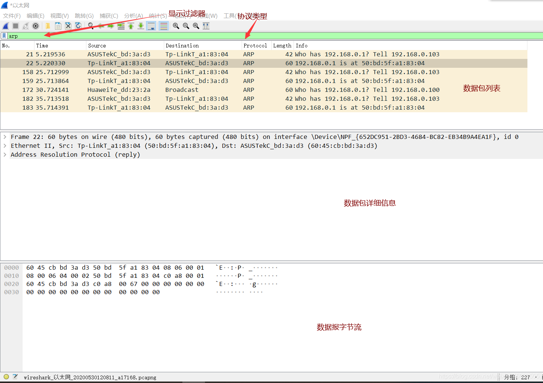Open the 编辑(E) menu

36,16
